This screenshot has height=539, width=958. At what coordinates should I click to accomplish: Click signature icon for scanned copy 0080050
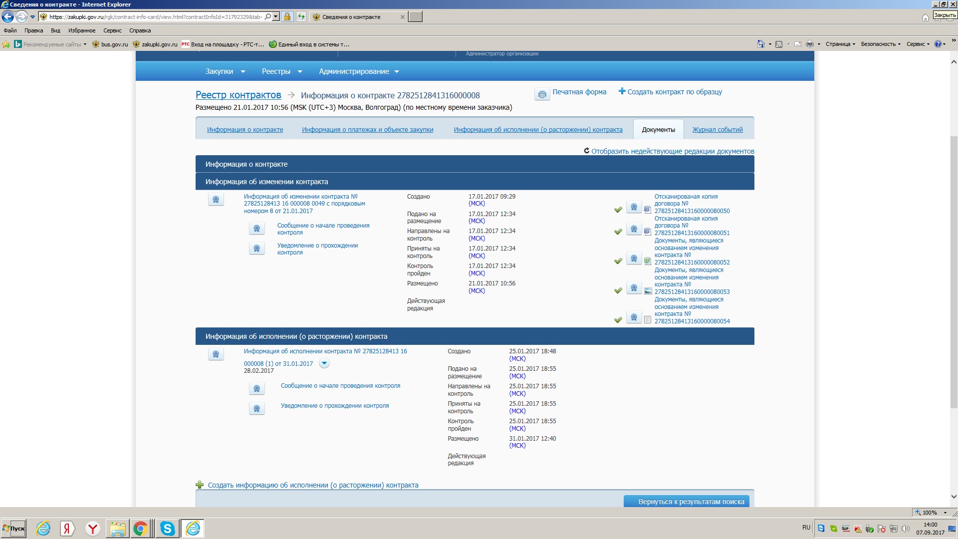click(x=634, y=207)
